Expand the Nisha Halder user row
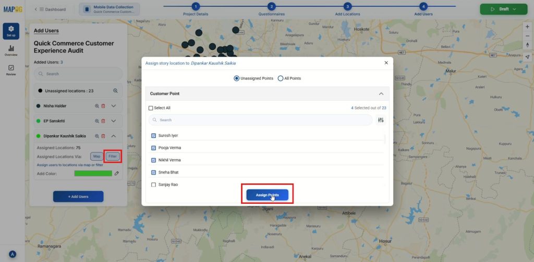The height and width of the screenshot is (262, 534). (114, 106)
